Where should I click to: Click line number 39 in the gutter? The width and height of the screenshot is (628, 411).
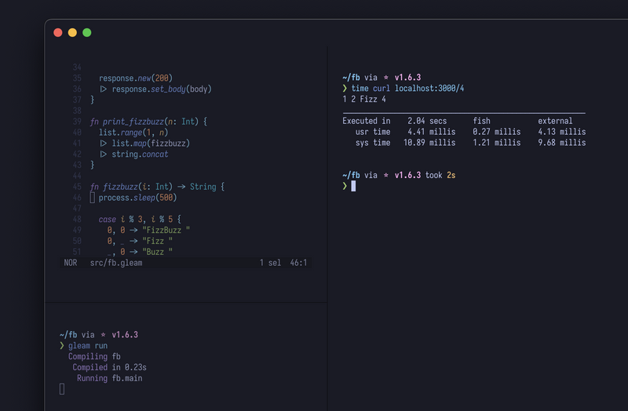76,122
